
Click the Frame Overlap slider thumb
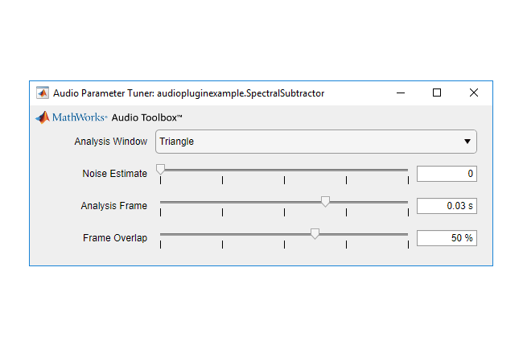coord(315,234)
